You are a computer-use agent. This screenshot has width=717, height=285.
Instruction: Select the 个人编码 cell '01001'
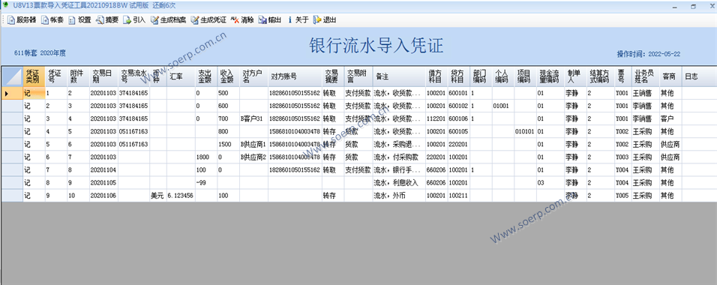pyautogui.click(x=503, y=106)
